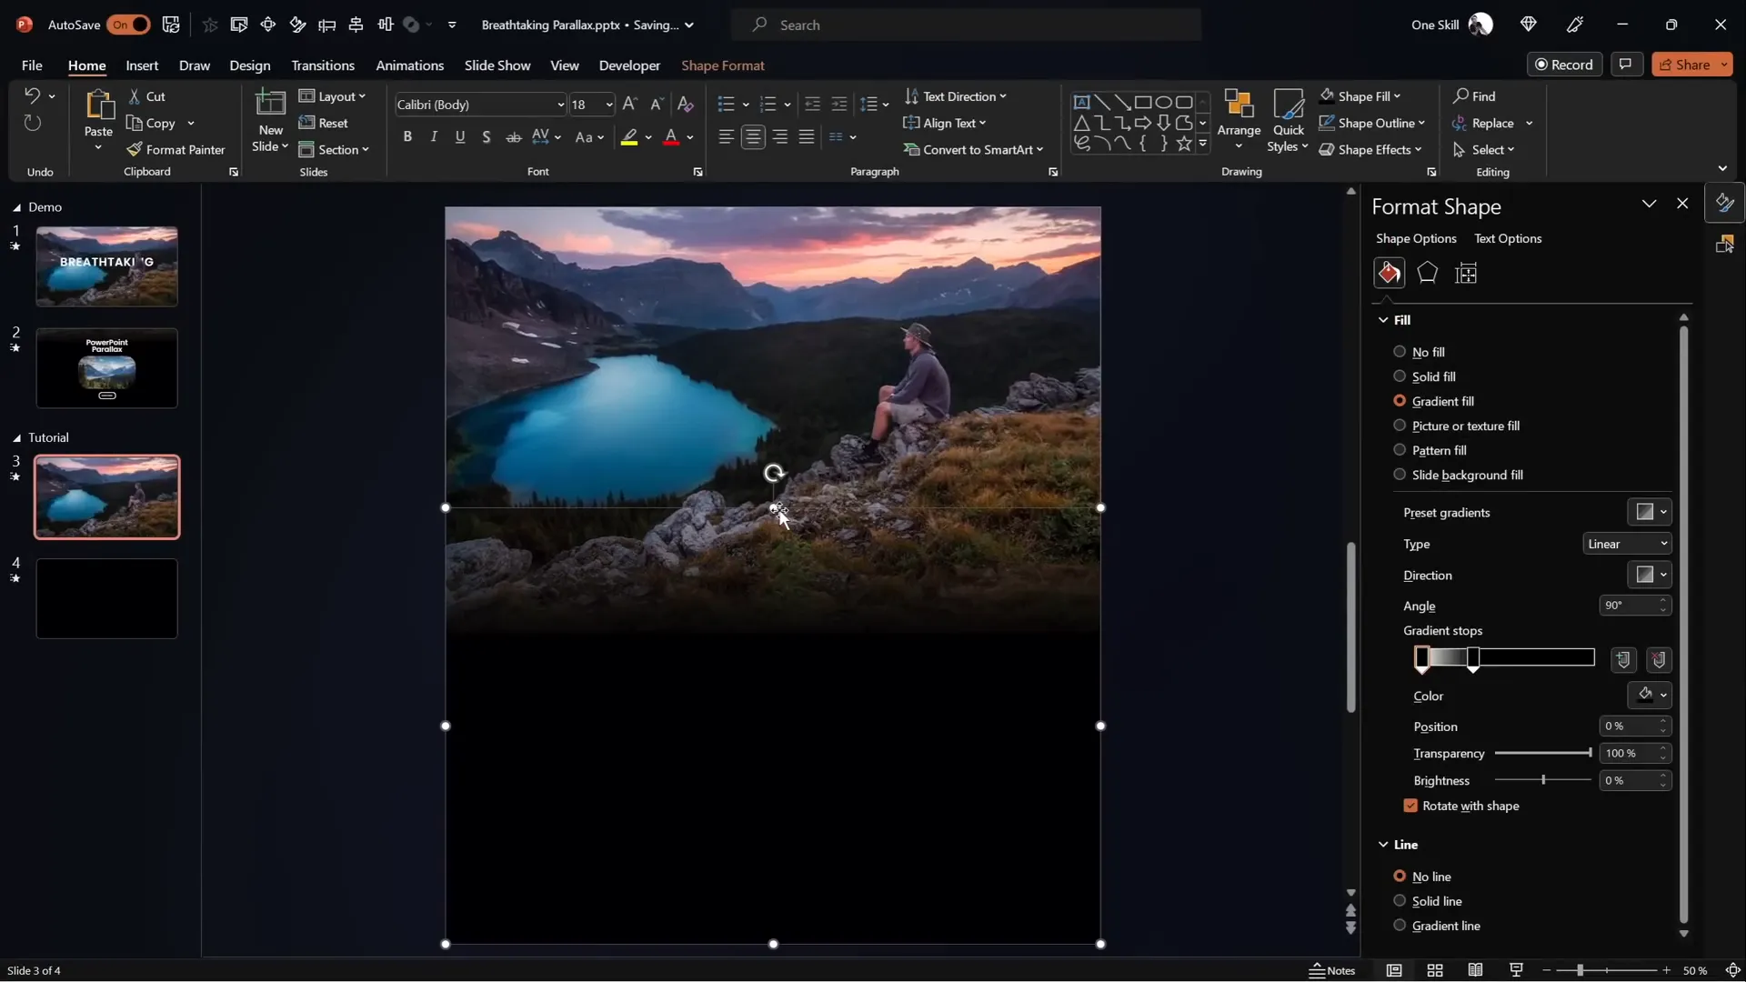Open the Effects pane in Format Shape
The width and height of the screenshot is (1746, 982).
coord(1427,273)
